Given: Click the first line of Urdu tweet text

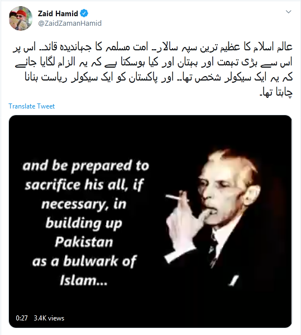Looking at the screenshot, I should pos(152,47).
